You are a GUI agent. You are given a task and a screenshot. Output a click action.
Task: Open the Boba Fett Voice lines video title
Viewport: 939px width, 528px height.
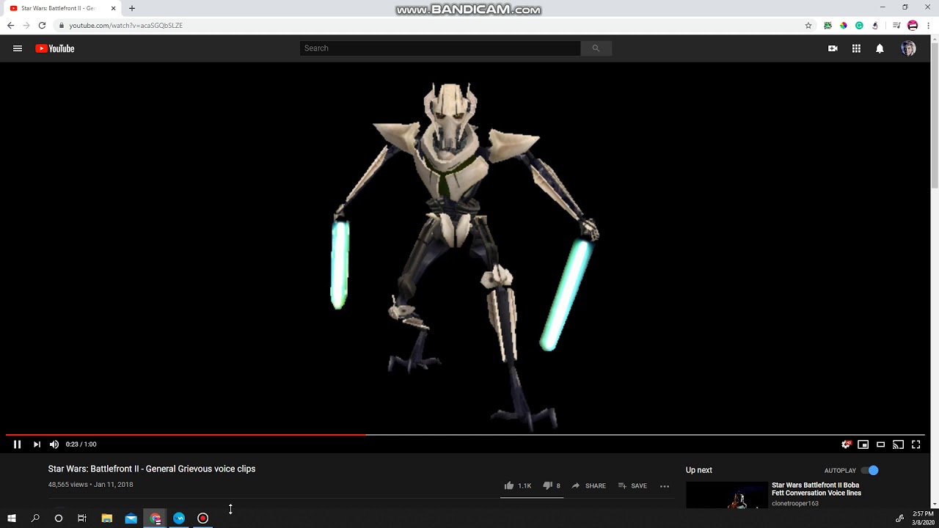pos(816,489)
